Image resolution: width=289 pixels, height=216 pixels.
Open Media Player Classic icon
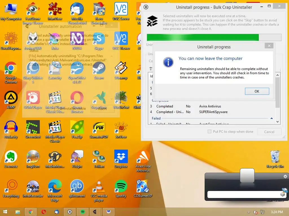pos(55,131)
